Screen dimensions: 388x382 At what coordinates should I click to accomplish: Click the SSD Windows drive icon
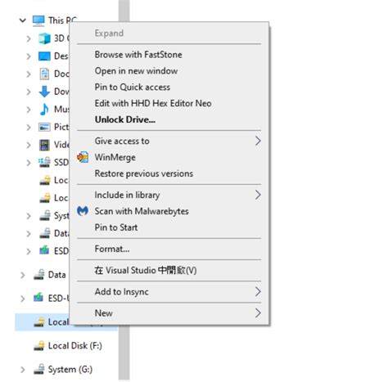click(x=44, y=163)
